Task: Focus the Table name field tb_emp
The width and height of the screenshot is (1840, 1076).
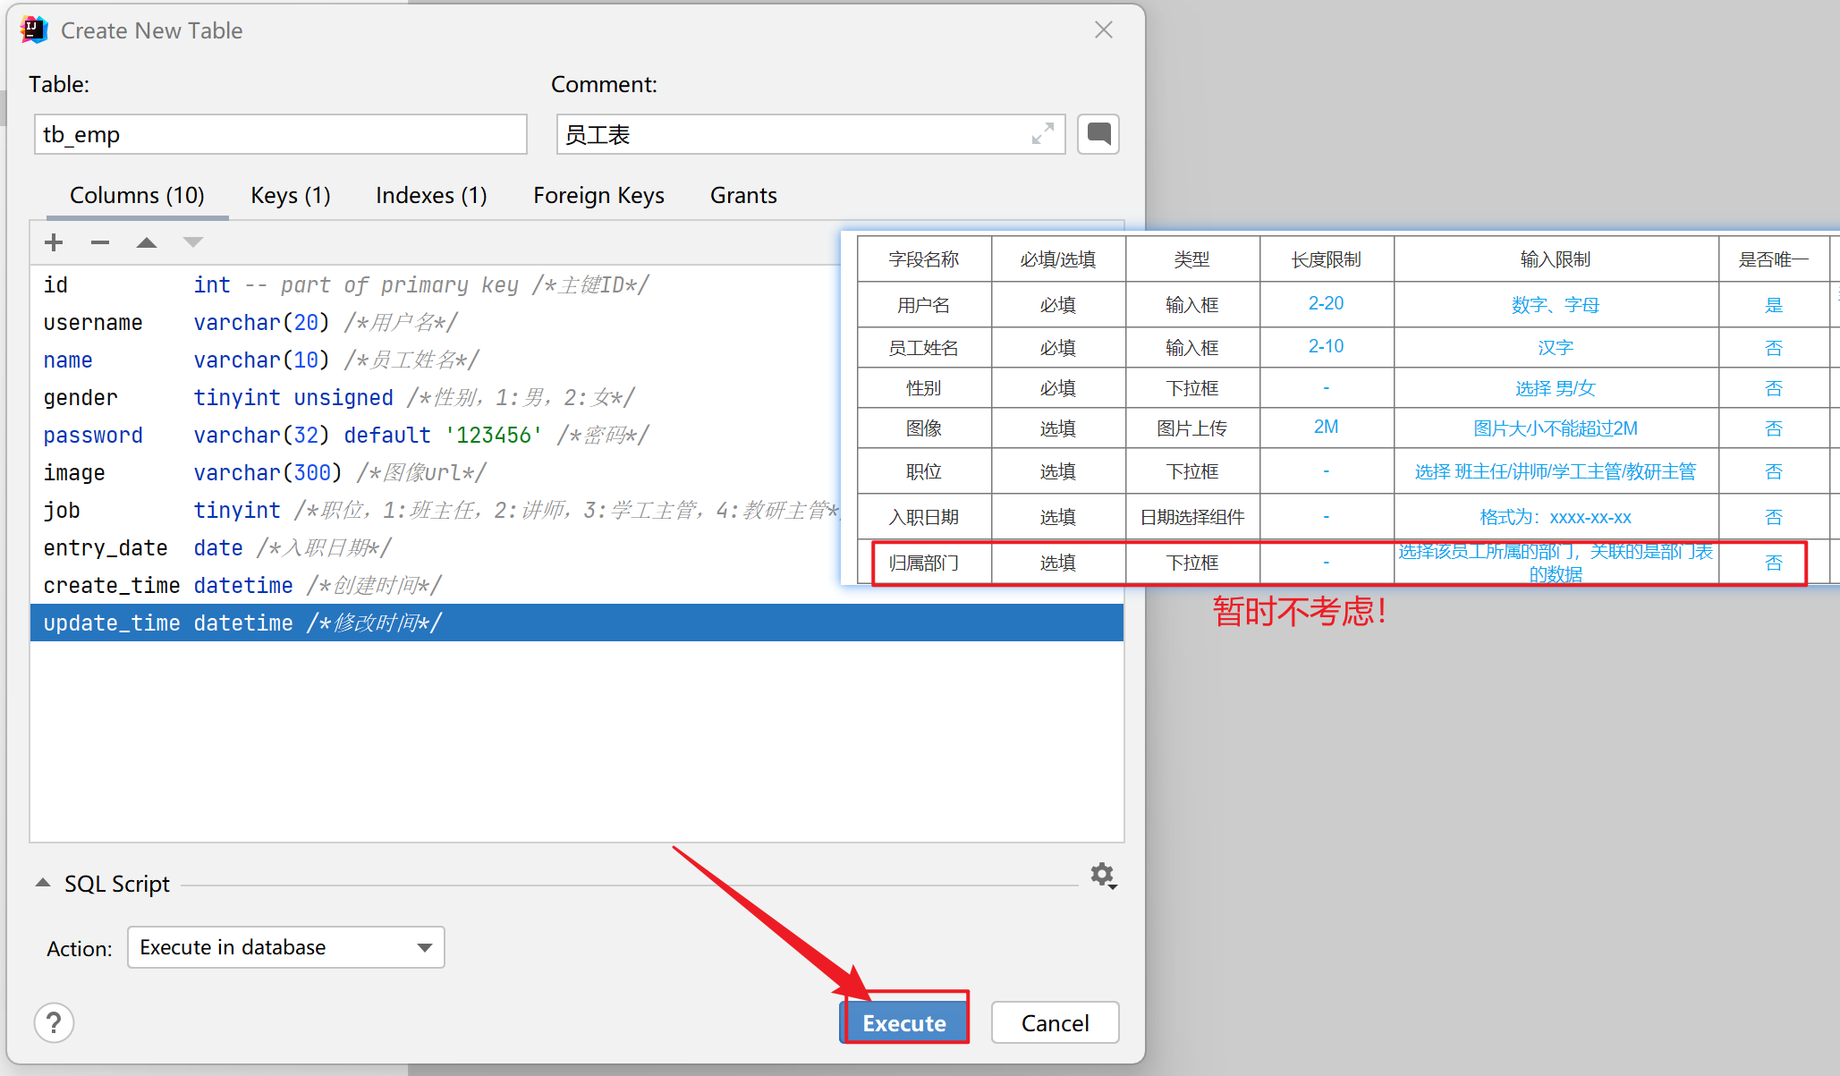Action: (x=281, y=134)
